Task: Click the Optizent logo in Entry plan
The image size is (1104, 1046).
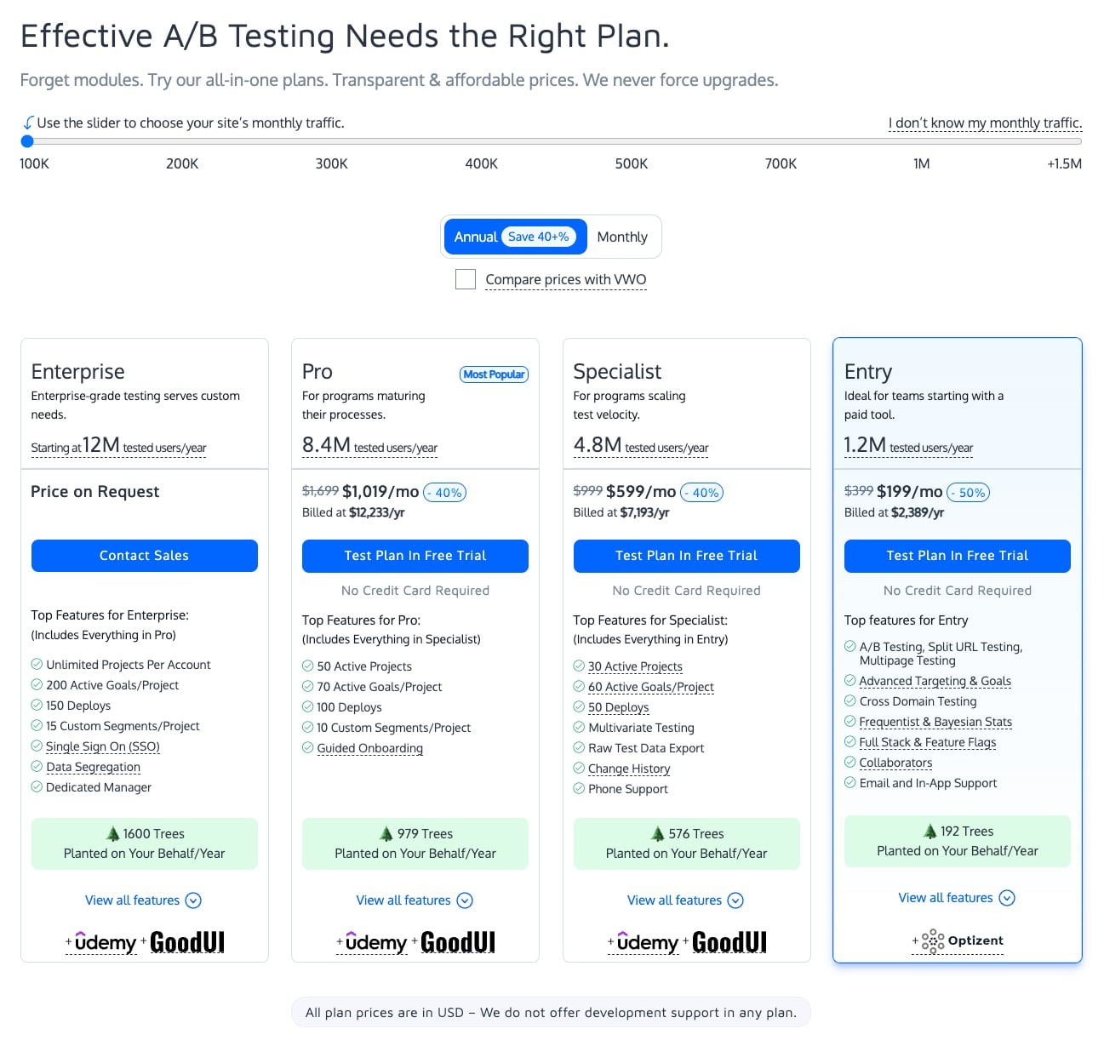Action: click(x=962, y=940)
